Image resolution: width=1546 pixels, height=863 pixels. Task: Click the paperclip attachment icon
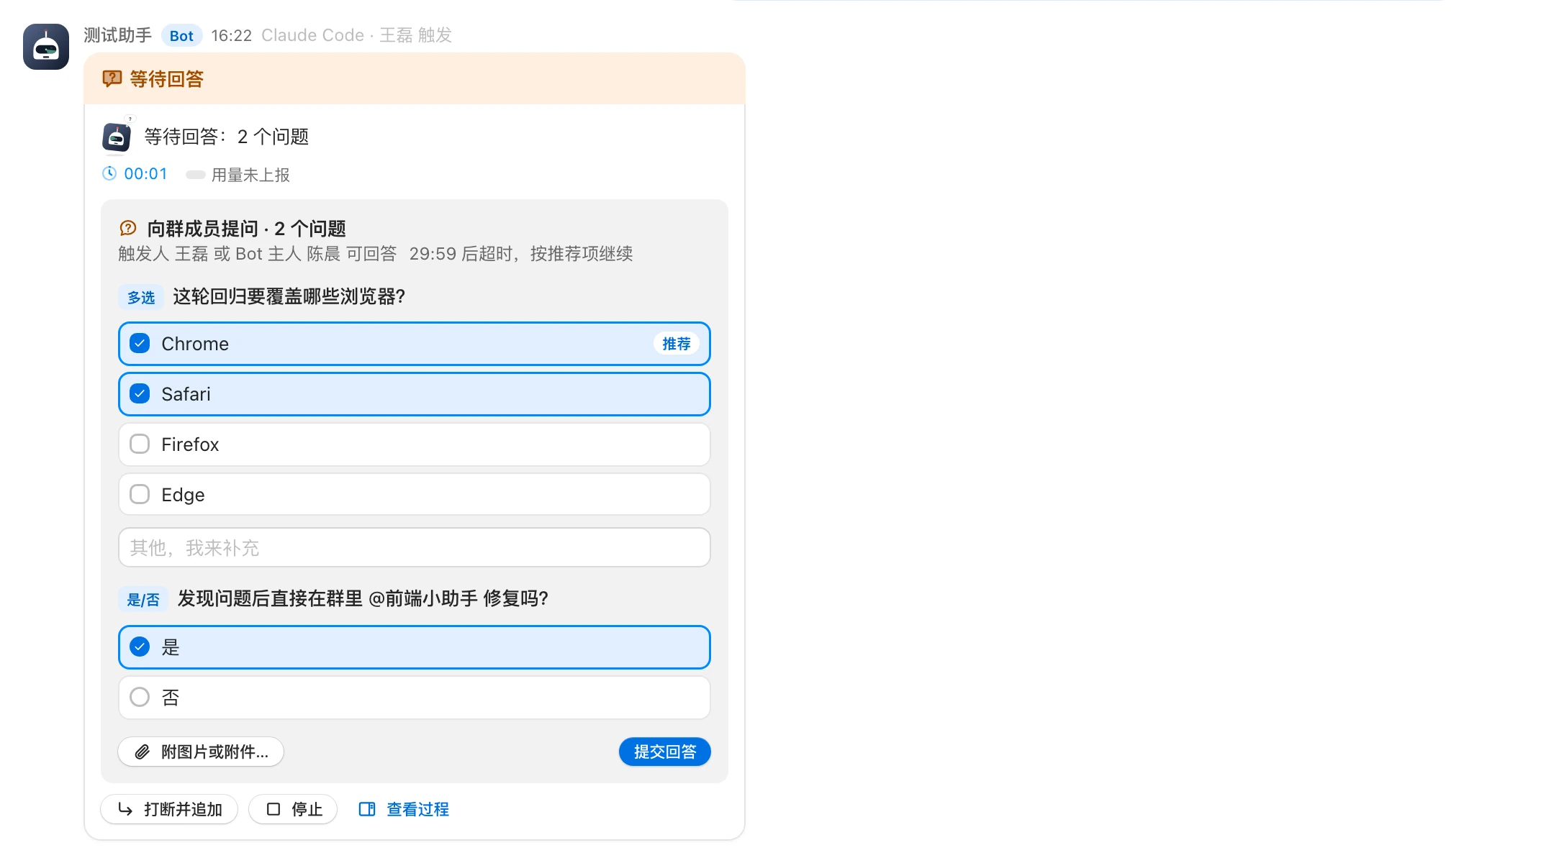pos(143,752)
